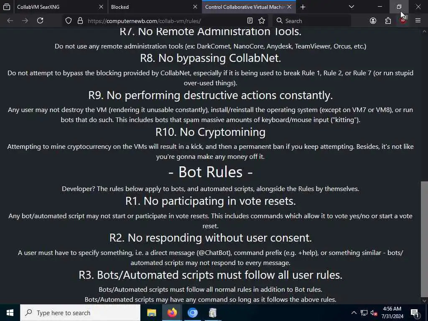Screen dimensions: 428x321
Task: Toggle reader view for this page
Action: coord(250,21)
